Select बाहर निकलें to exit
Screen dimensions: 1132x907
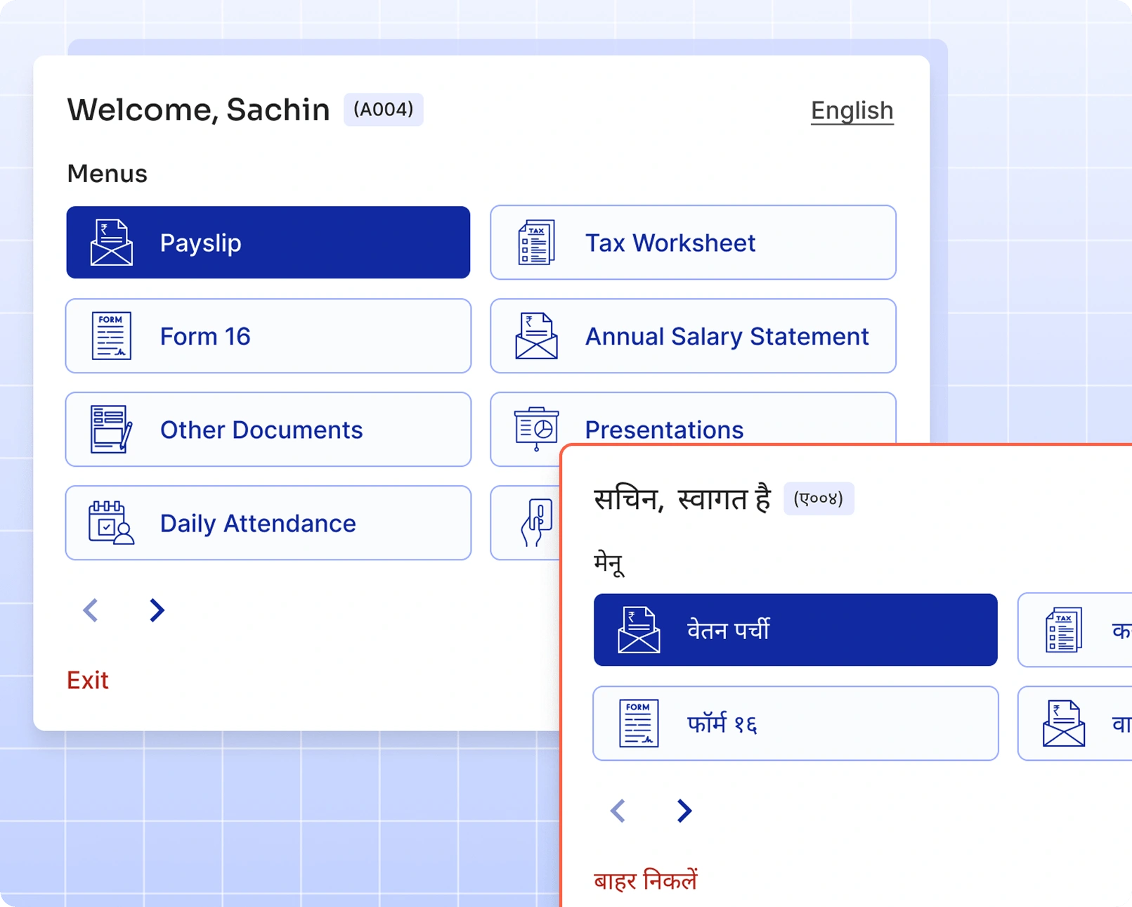pos(645,880)
